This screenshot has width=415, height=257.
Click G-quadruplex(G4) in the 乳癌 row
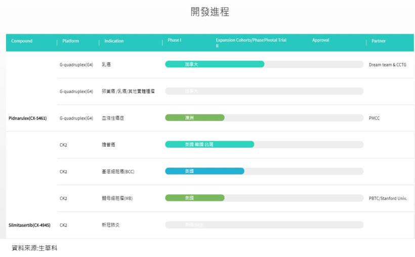pos(76,65)
